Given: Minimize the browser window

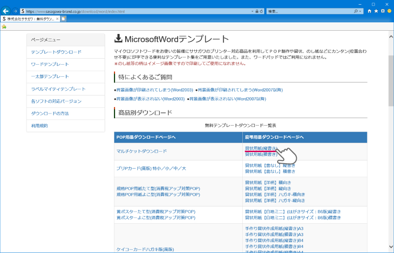Looking at the screenshot, I should pyautogui.click(x=360, y=4).
